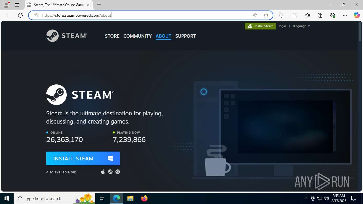
Task: Open Task View on the taskbar
Action: coord(102,198)
